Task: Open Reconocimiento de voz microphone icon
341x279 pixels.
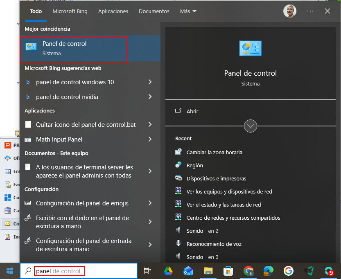Action: (178, 243)
